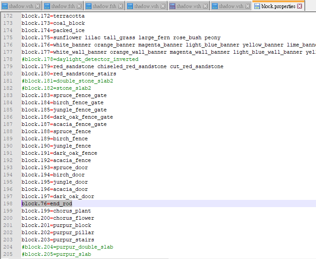Select the block.174=packed_ice line
Image resolution: width=316 pixels, height=259 pixels.
[53, 31]
